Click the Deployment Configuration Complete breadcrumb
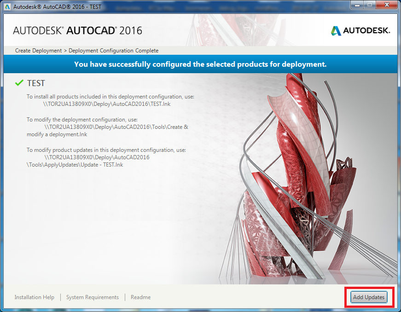Screen dimensions: 401x312 point(114,51)
